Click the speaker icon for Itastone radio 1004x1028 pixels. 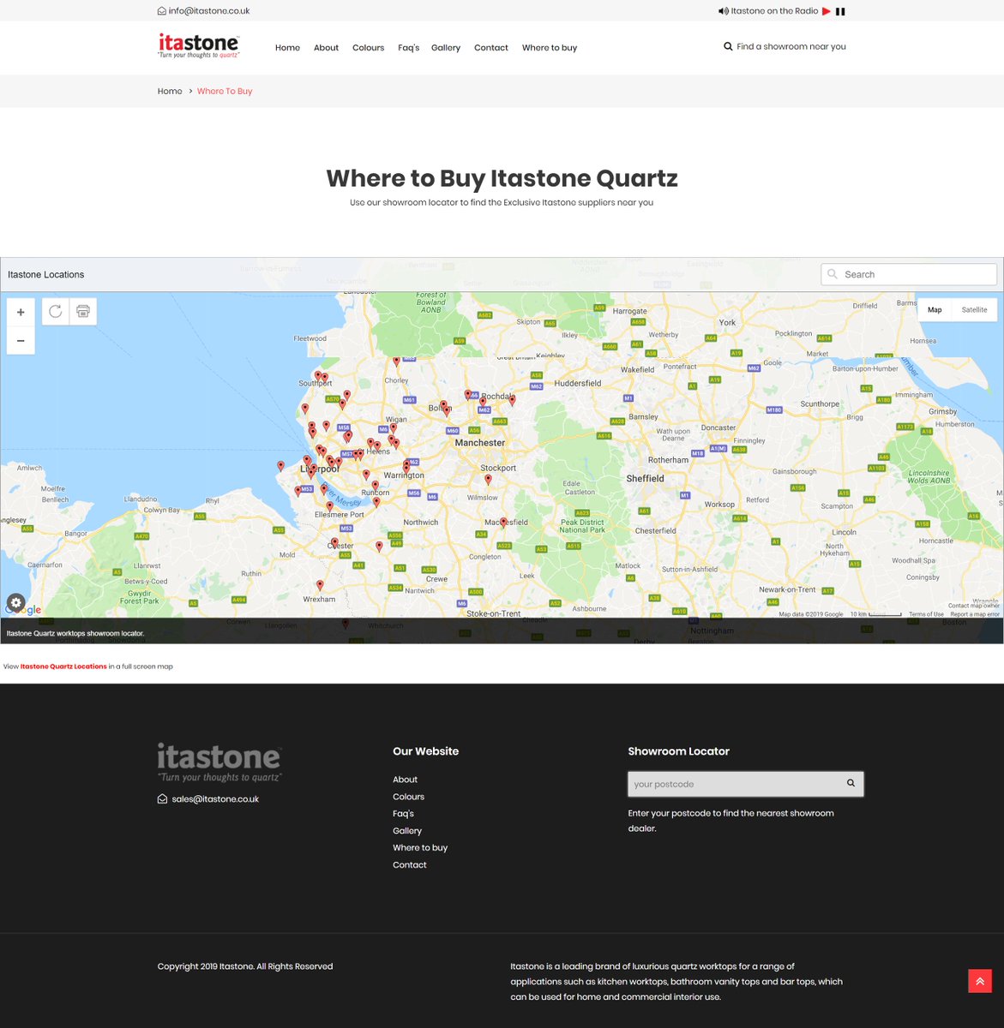(723, 11)
